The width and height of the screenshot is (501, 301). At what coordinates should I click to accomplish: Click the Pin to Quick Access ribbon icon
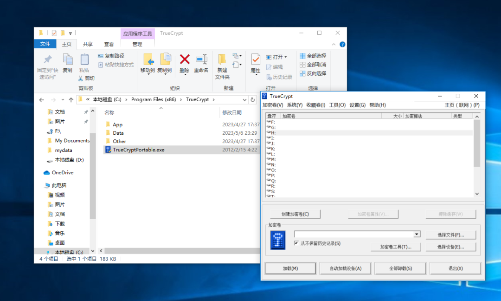coord(48,59)
